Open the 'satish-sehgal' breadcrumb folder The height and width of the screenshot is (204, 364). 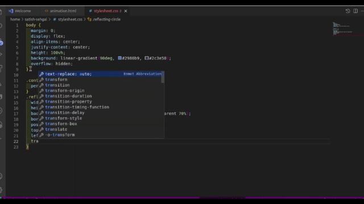36,19
